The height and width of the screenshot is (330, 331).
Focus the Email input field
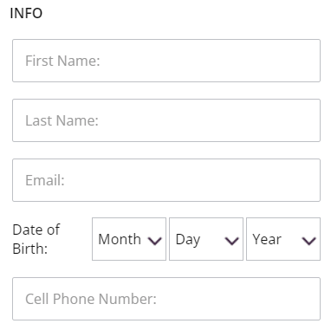point(166,180)
